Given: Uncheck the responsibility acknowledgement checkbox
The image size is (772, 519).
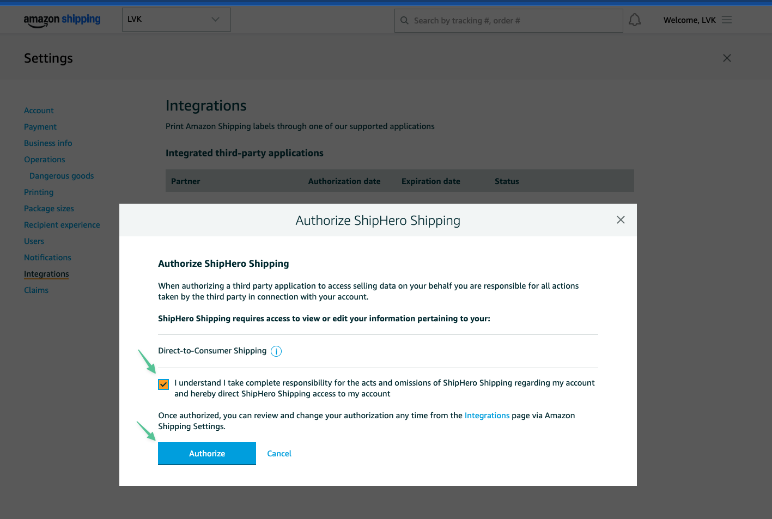Looking at the screenshot, I should 163,384.
